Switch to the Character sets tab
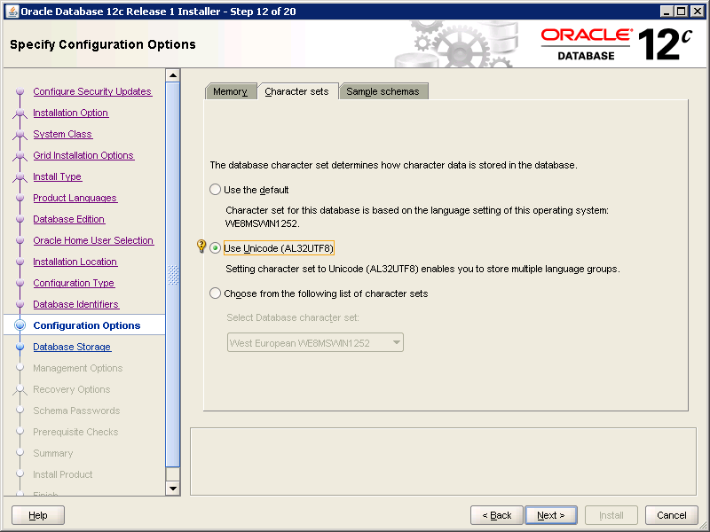Viewport: 710px width, 532px height. click(297, 91)
